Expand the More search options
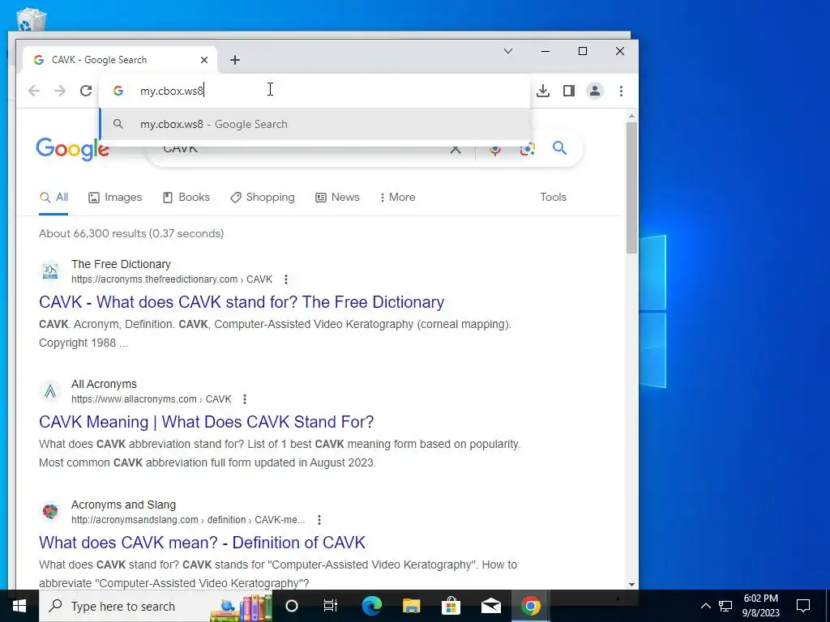Viewport: 830px width, 622px height. pyautogui.click(x=397, y=198)
